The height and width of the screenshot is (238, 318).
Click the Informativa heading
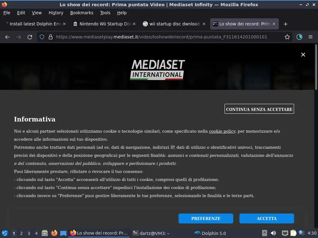click(x=35, y=119)
